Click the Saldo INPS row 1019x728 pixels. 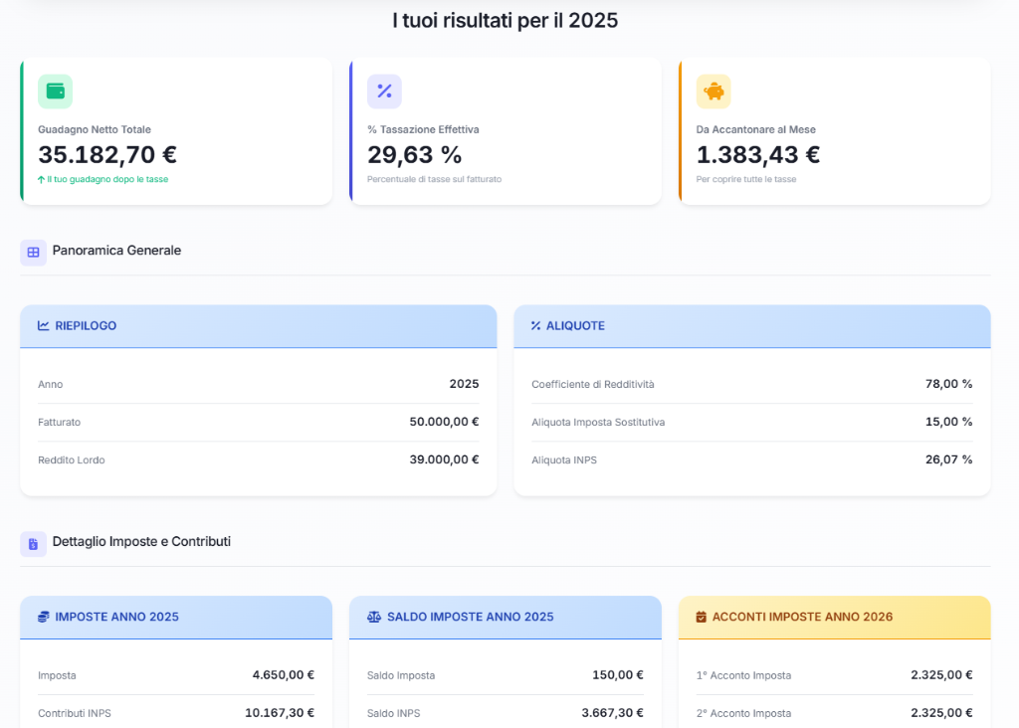click(x=505, y=712)
